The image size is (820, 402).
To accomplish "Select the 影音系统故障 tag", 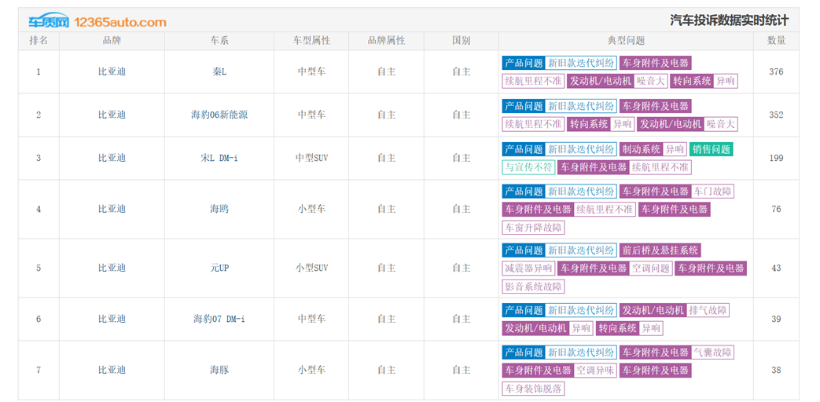I will coord(533,287).
